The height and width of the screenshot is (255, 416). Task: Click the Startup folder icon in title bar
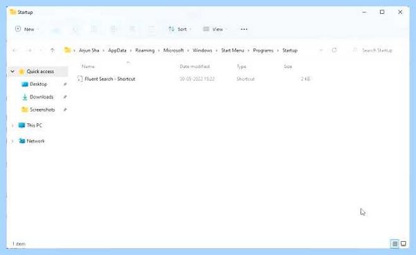click(x=12, y=12)
